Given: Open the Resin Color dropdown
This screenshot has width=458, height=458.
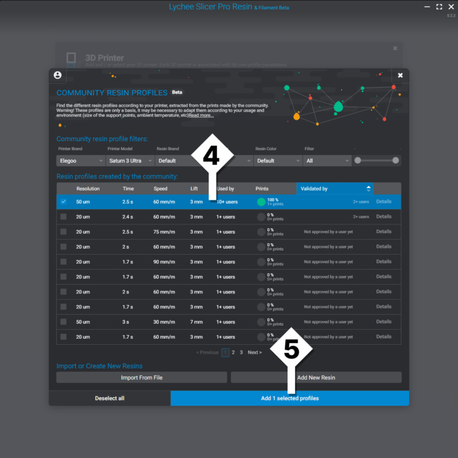Looking at the screenshot, I should coord(278,160).
